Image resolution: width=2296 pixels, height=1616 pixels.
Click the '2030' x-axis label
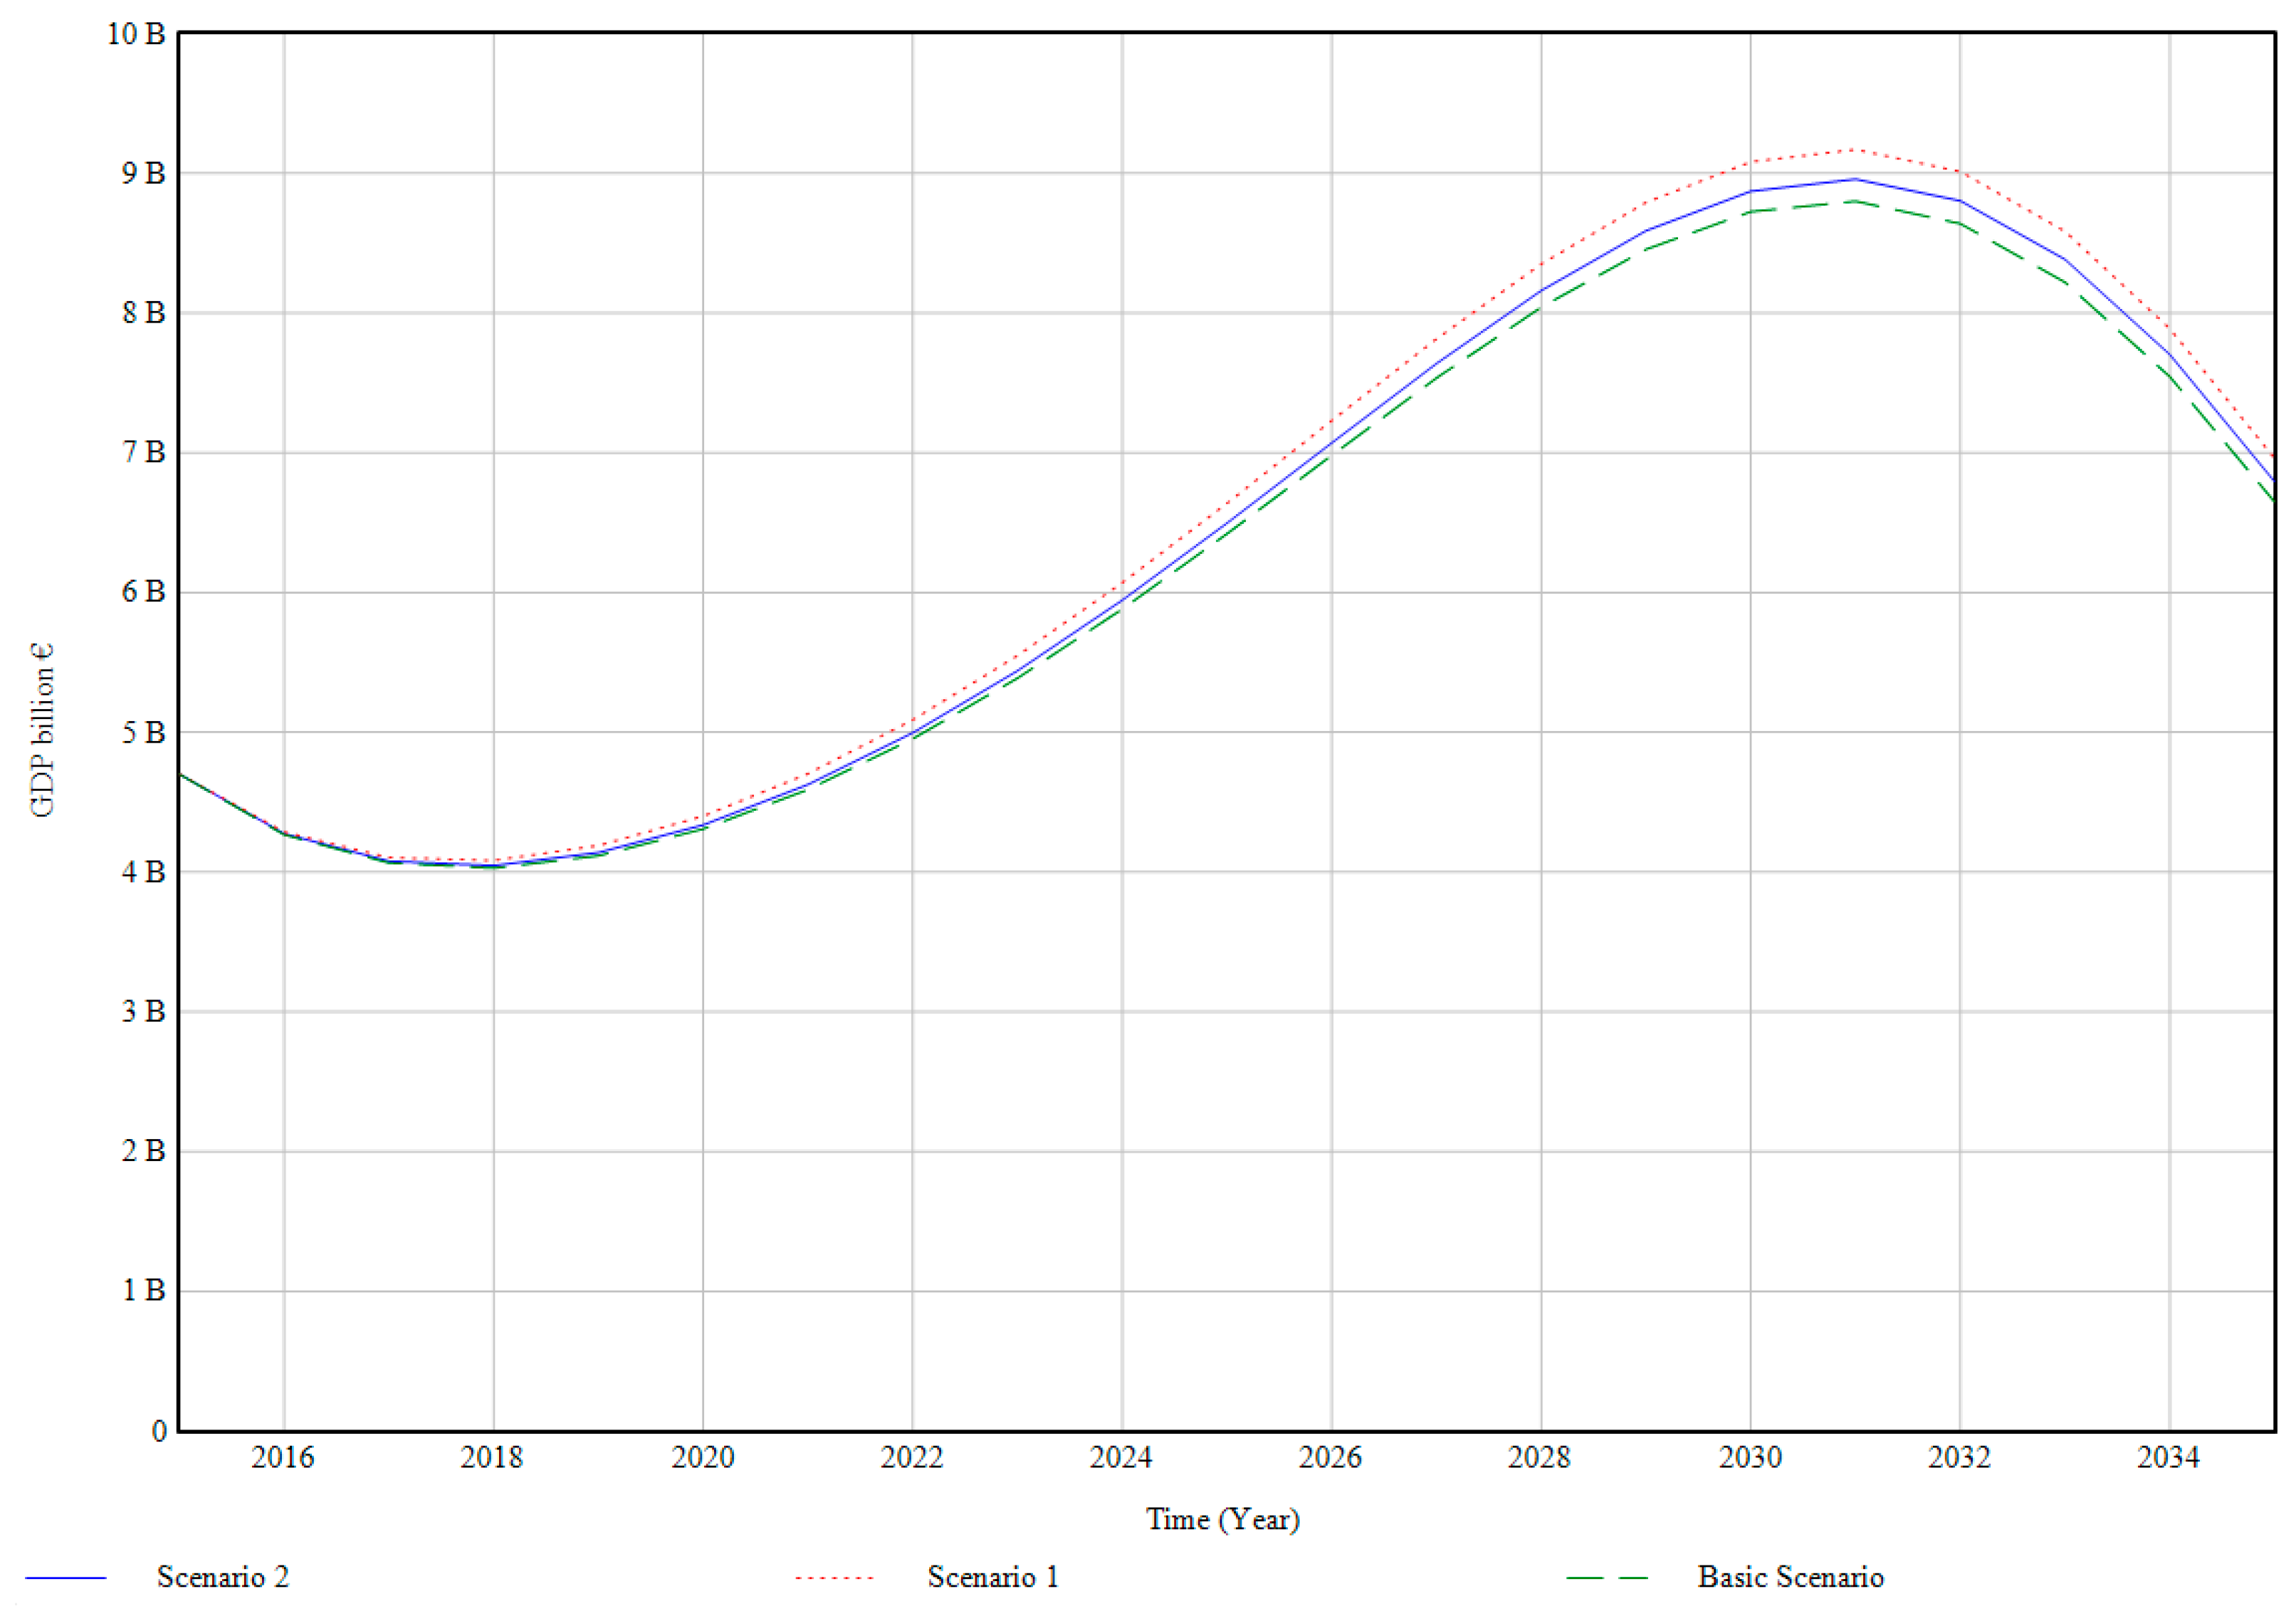pos(1751,1457)
